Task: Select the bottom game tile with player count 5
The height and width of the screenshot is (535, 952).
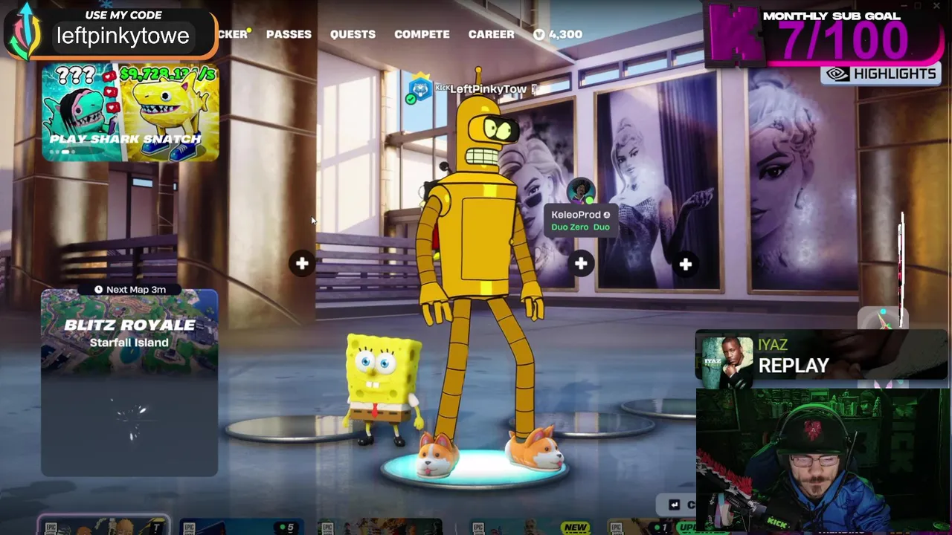Action: [x=241, y=526]
